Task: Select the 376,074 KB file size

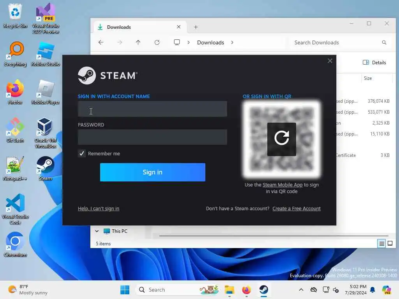Action: [x=378, y=101]
